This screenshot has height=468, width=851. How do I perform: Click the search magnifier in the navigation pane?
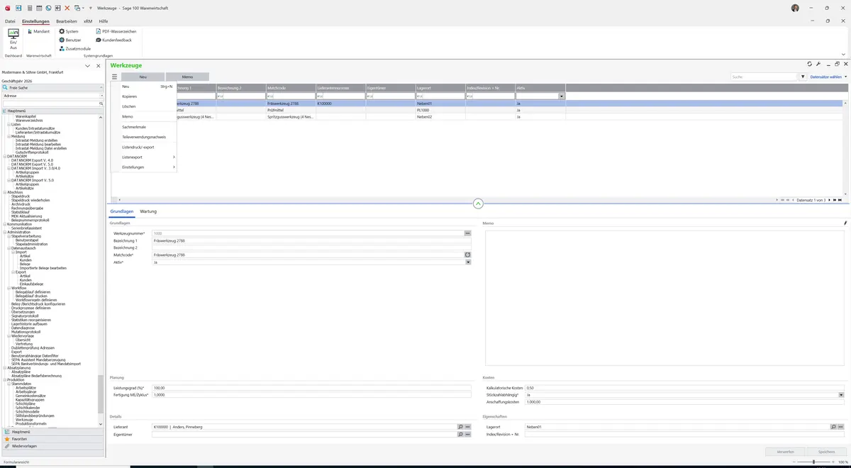101,104
